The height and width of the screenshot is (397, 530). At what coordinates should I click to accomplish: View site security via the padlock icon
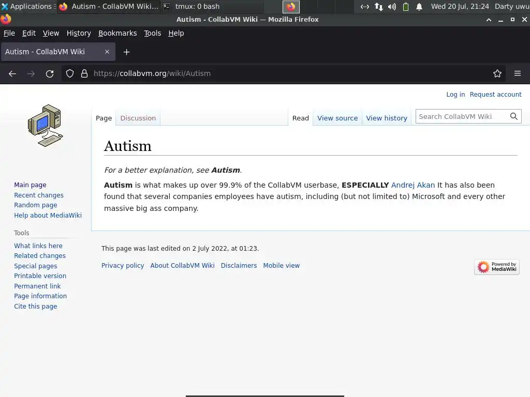click(x=84, y=73)
